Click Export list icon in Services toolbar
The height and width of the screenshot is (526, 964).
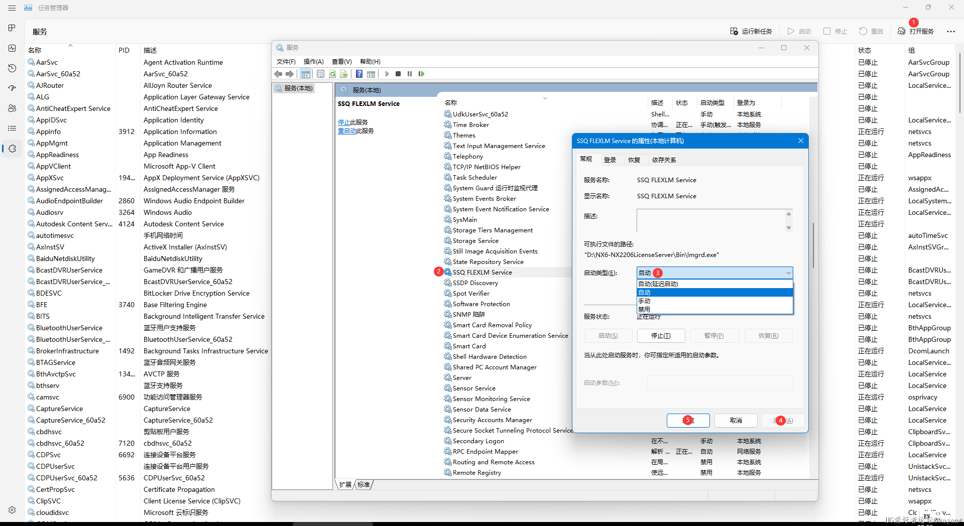pyautogui.click(x=344, y=74)
